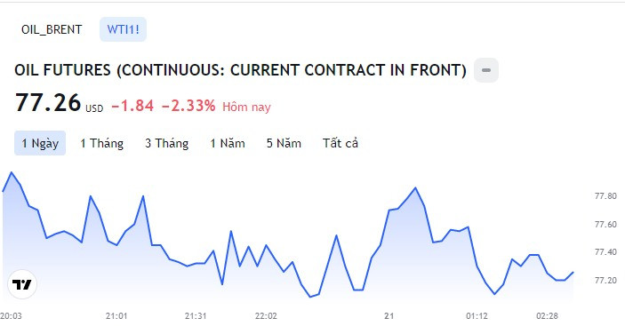Click the Hôm nay label
Screen dimensions: 625x326
(246, 107)
